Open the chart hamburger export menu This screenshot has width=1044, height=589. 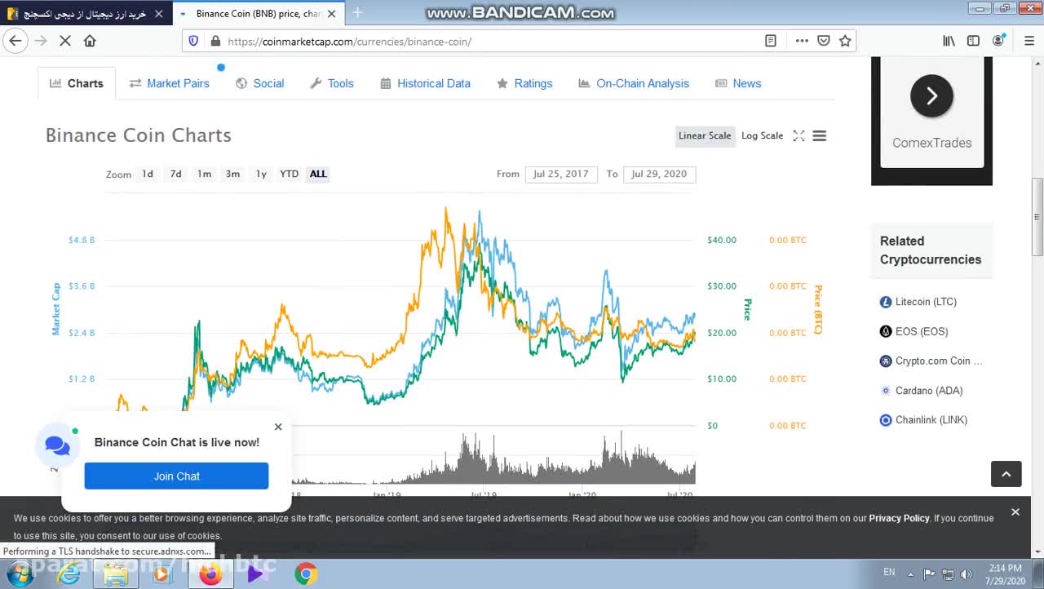coord(820,136)
